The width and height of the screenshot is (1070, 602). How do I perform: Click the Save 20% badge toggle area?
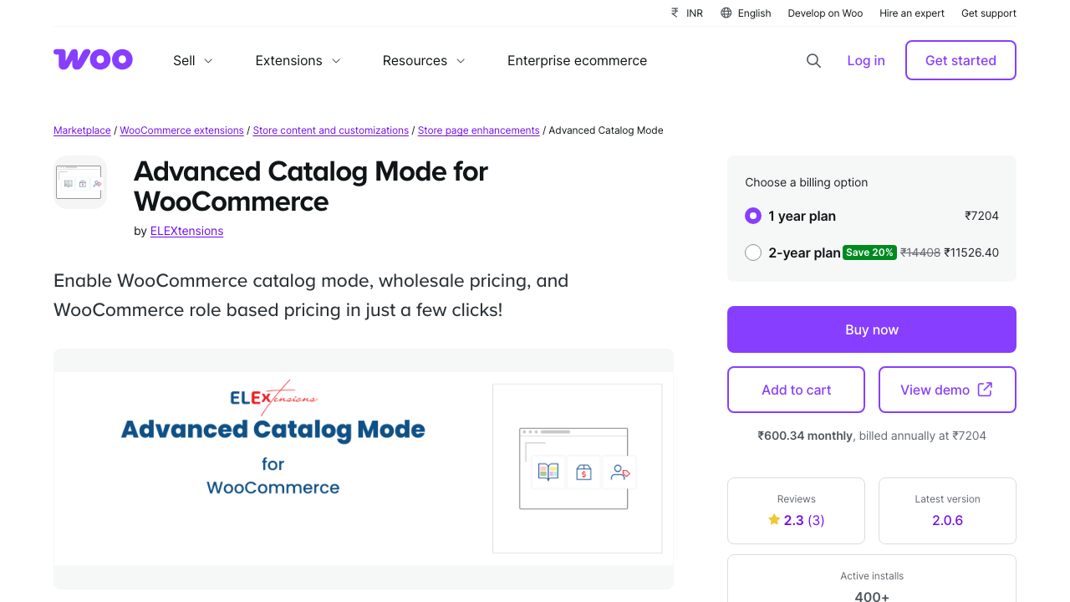(869, 252)
